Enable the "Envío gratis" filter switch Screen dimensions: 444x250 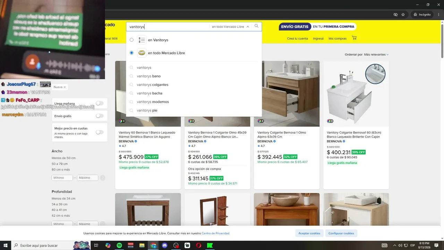click(100, 116)
